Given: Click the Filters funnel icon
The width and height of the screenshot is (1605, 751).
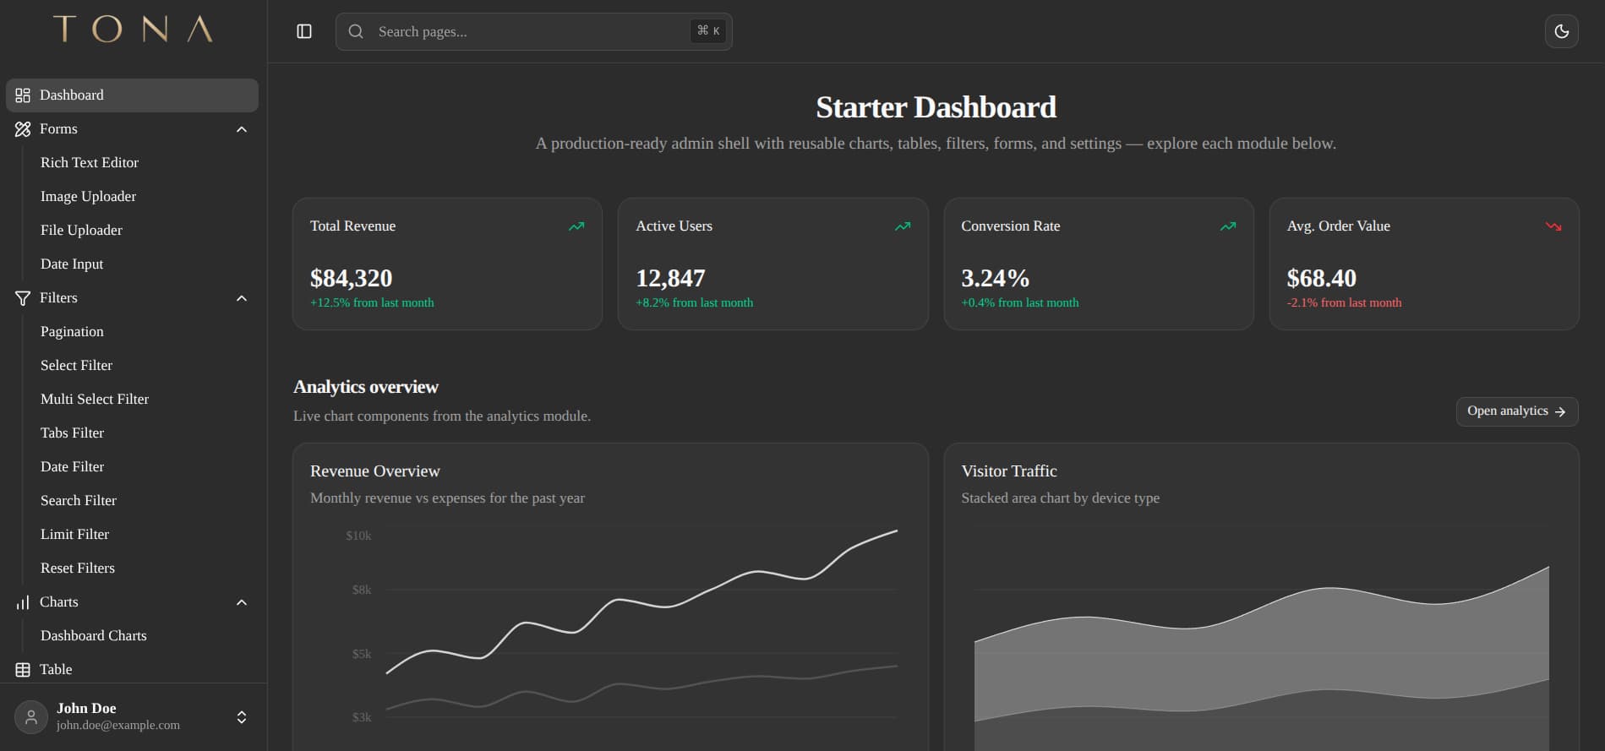Looking at the screenshot, I should click(23, 298).
